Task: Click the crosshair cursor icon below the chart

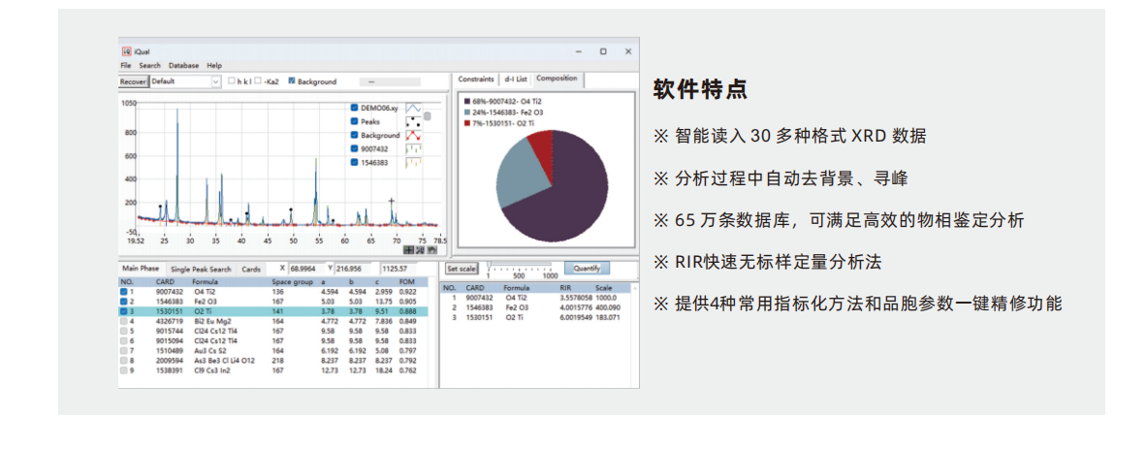Action: point(409,249)
